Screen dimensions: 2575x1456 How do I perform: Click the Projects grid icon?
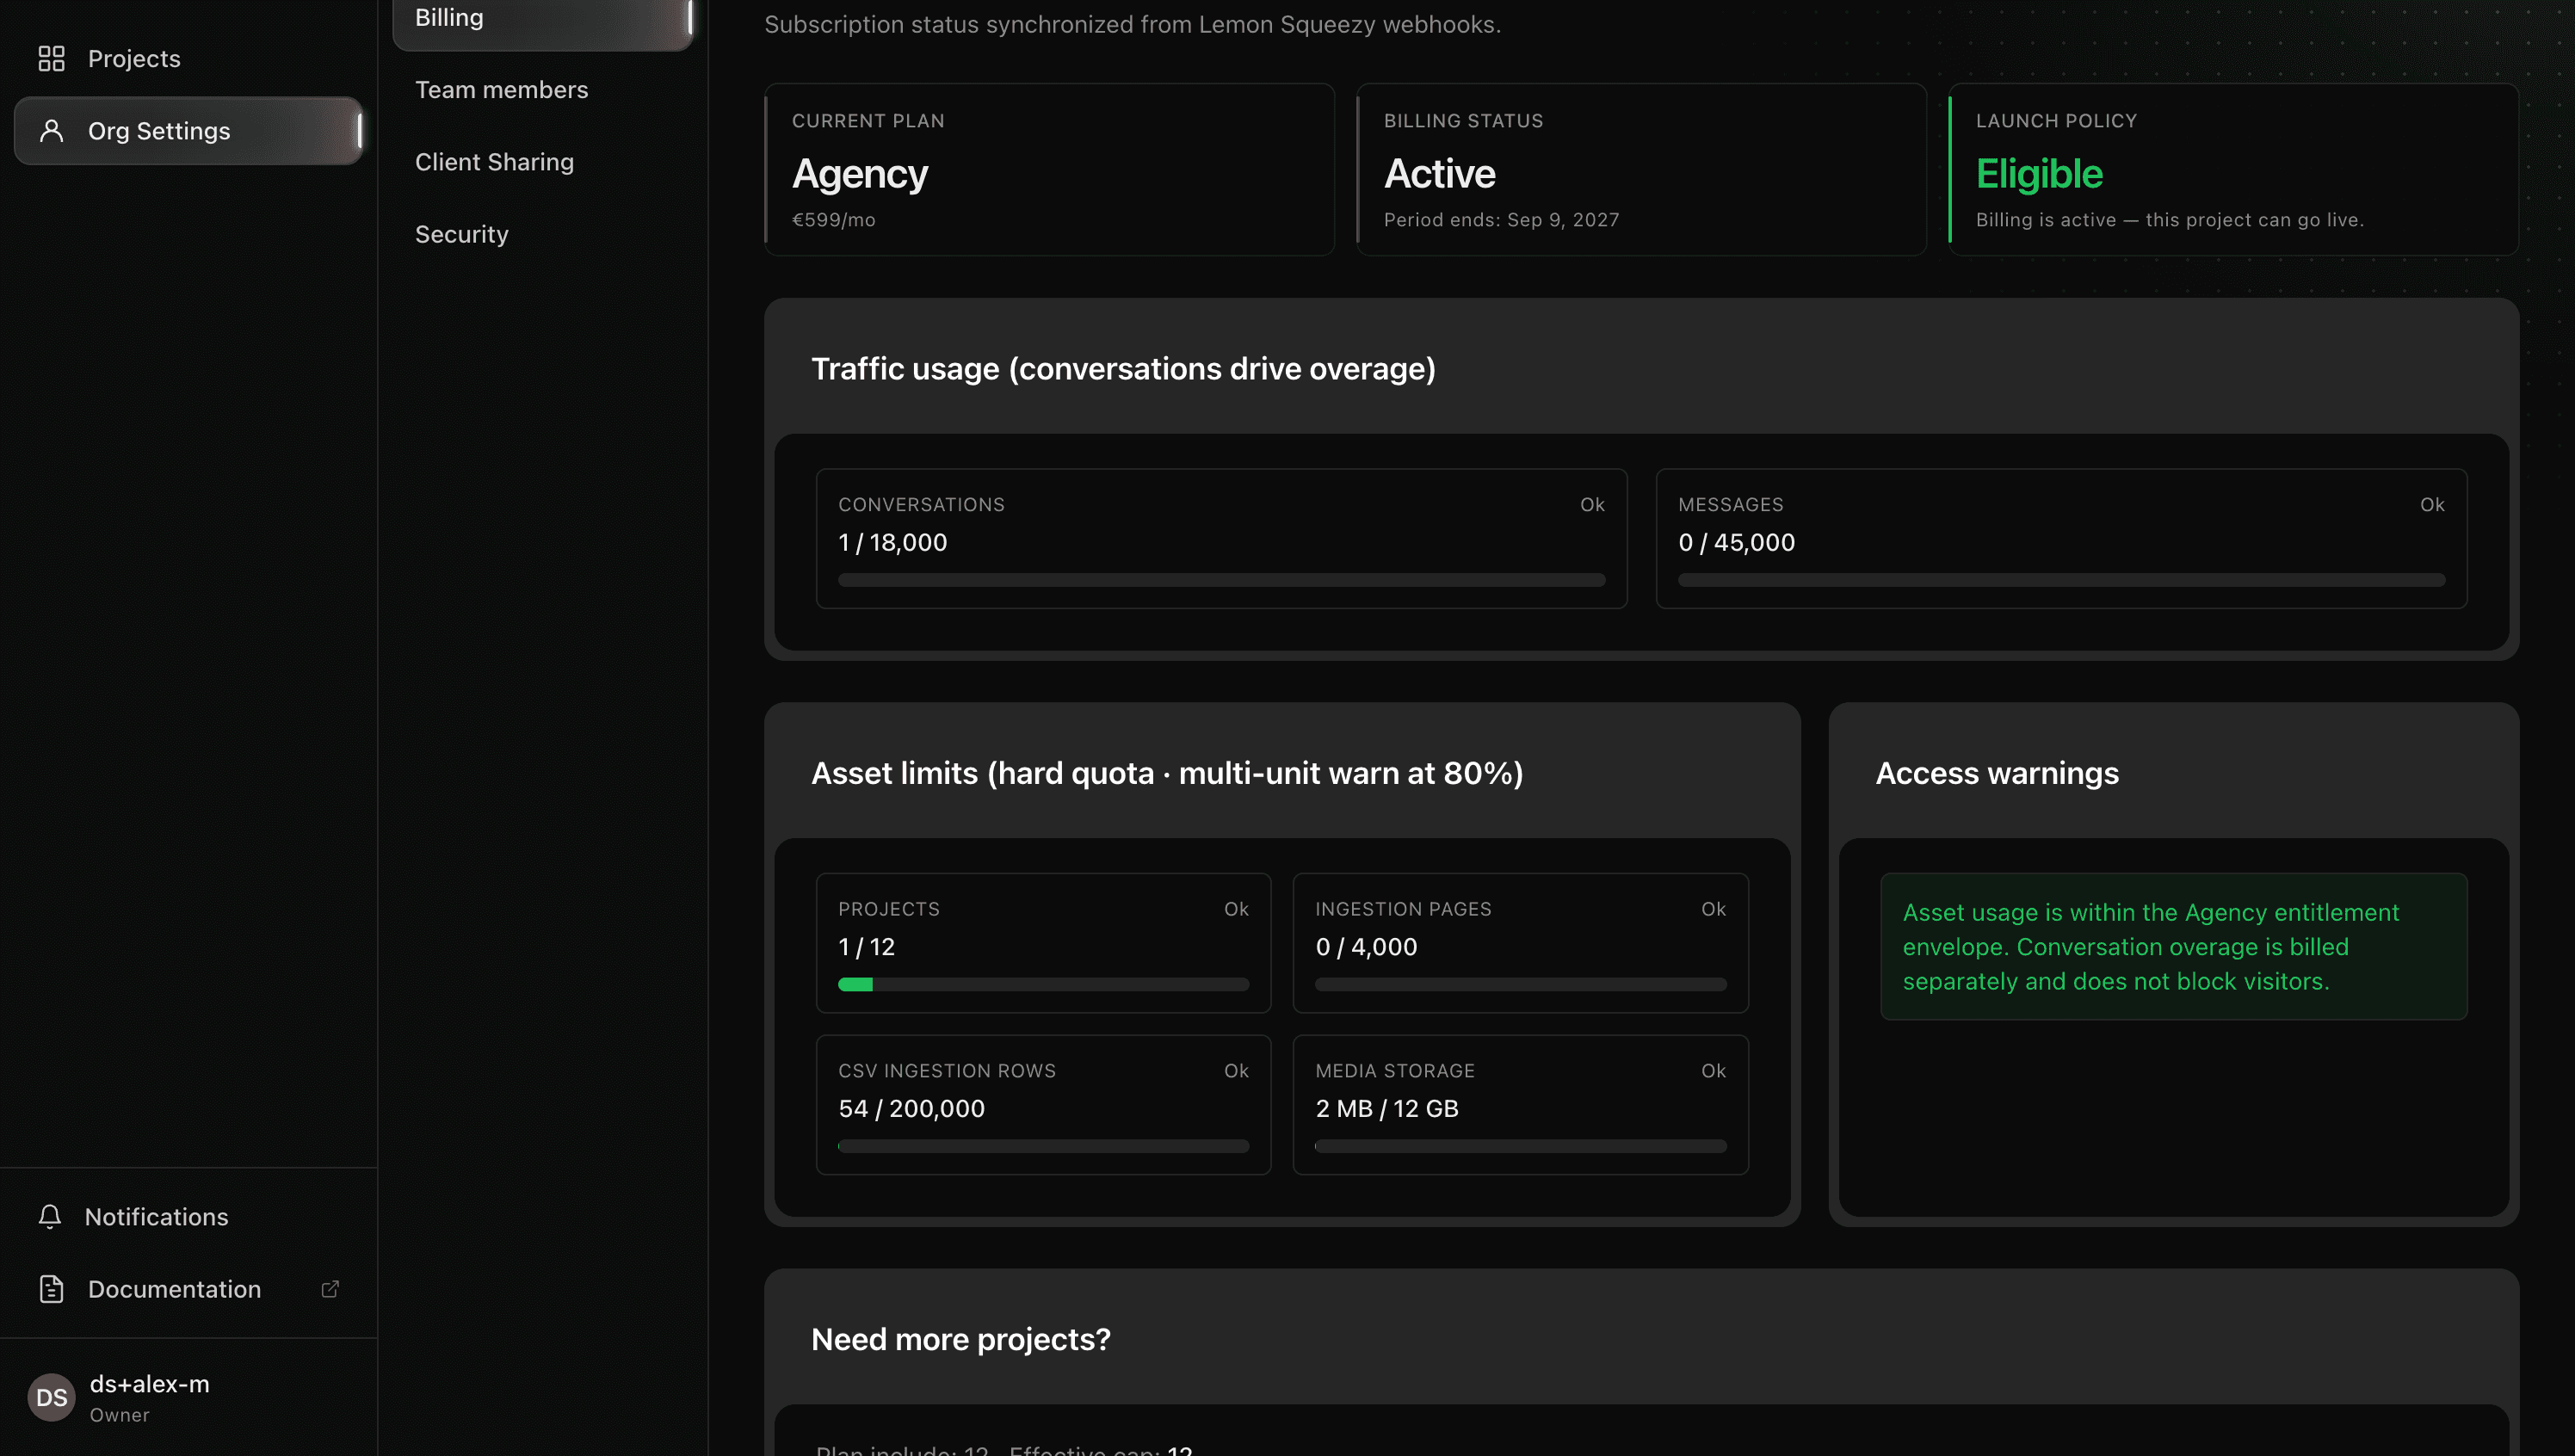coord(51,59)
